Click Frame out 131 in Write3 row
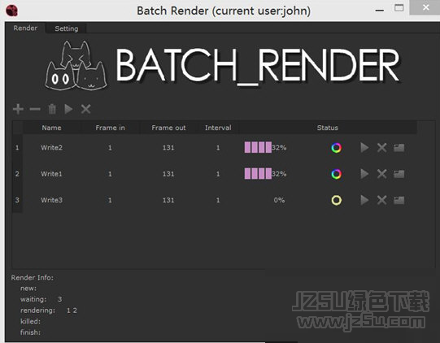This screenshot has height=343, width=440. 168,200
